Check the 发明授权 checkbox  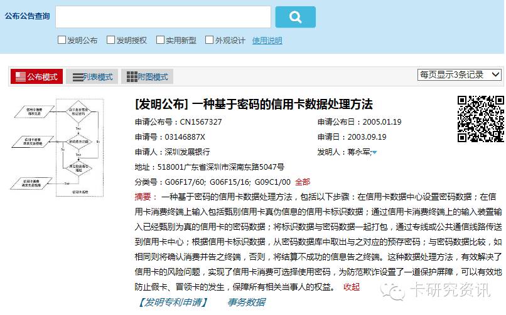(x=110, y=40)
